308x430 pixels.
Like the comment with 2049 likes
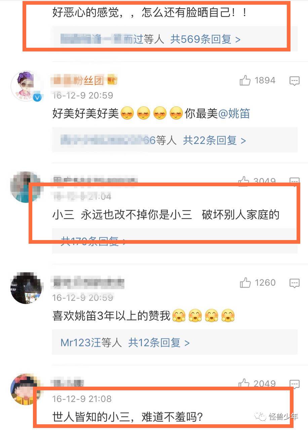click(244, 383)
